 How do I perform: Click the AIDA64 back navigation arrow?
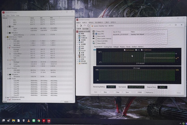[78, 26]
